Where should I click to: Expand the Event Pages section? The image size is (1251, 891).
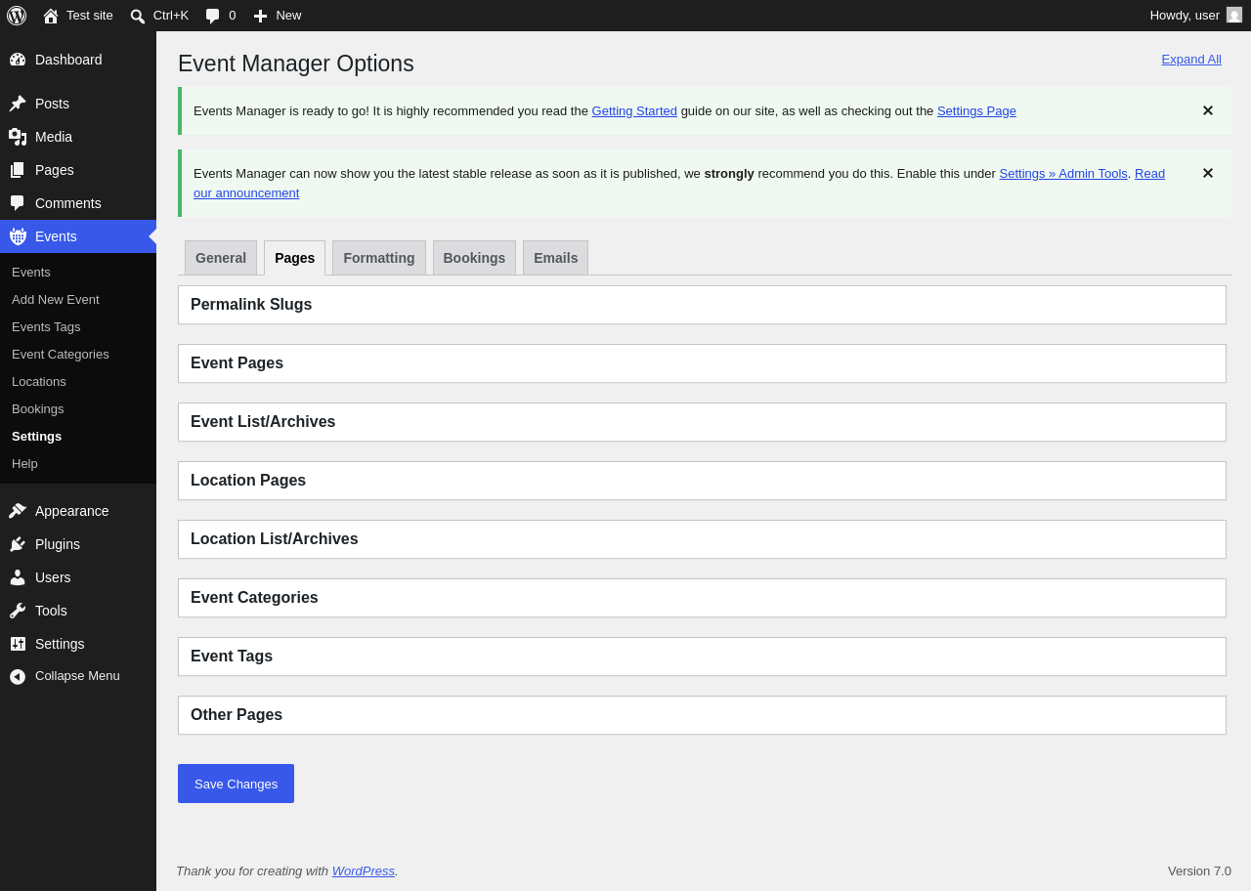(x=702, y=363)
